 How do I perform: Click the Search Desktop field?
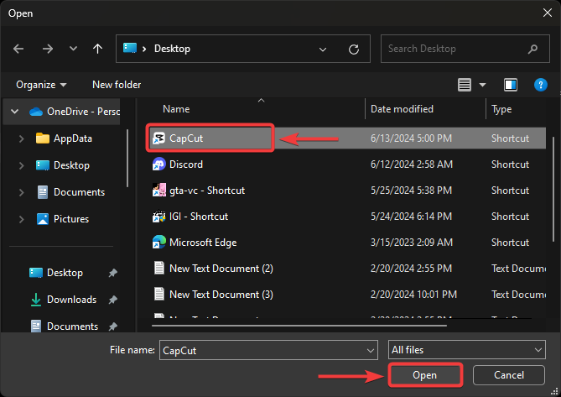457,49
